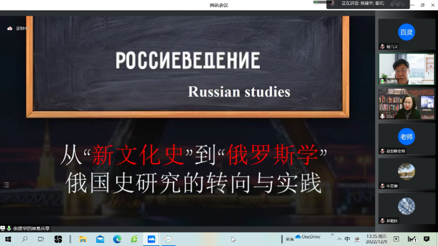This screenshot has height=246, width=438.
Task: Open Tencent Meeting from the taskbar
Action: (152, 239)
